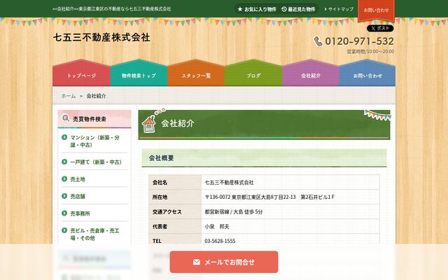Select 売店舗 in the sidebar
Screen dimensions: 448x280
78,196
